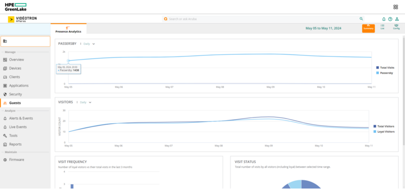Open Firmware in the sidebar
This screenshot has width=405, height=194.
(16, 160)
